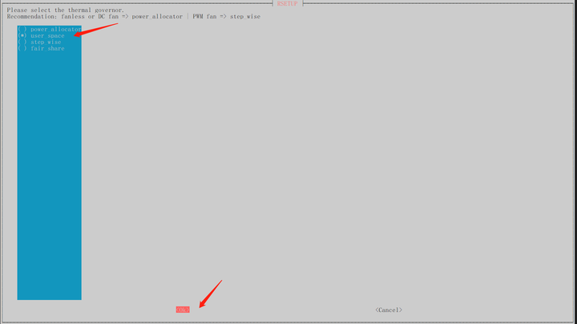Viewport: 577px width, 324px height.
Task: Click the fair_share label in the list
Action: click(47, 49)
